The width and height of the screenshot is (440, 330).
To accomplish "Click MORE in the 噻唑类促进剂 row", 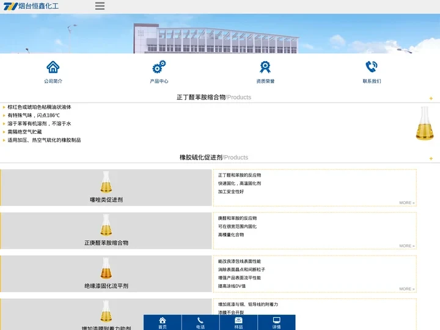I will 407,203.
